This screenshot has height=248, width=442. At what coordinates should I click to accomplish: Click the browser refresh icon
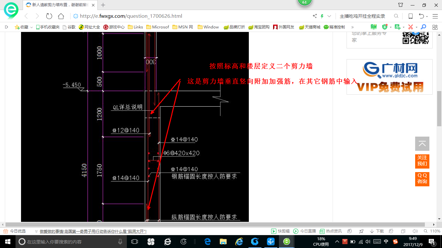coord(49,16)
